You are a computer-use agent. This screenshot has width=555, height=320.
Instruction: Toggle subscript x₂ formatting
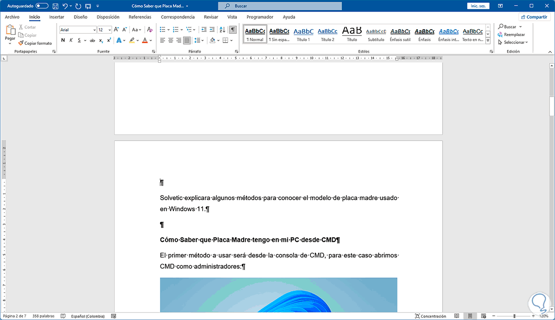coord(101,40)
